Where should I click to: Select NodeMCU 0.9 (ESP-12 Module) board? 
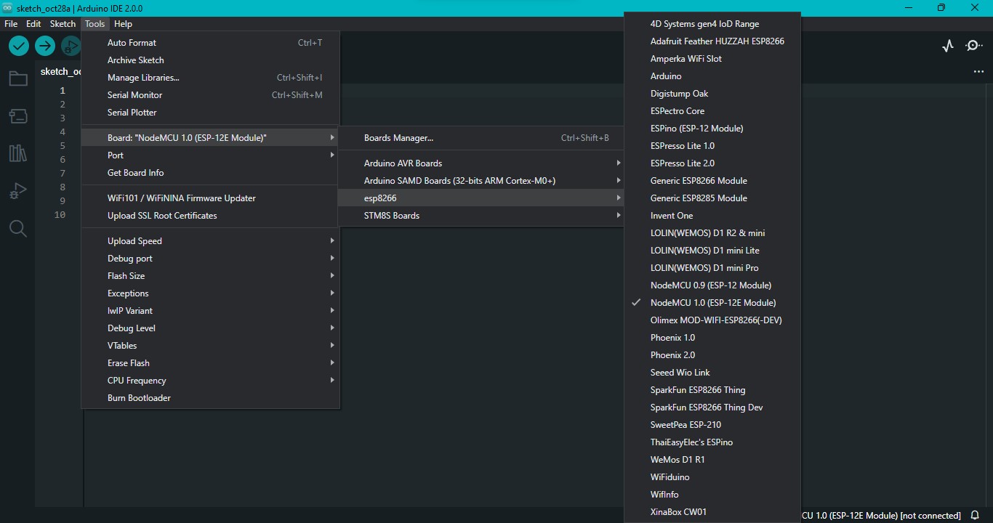point(712,285)
